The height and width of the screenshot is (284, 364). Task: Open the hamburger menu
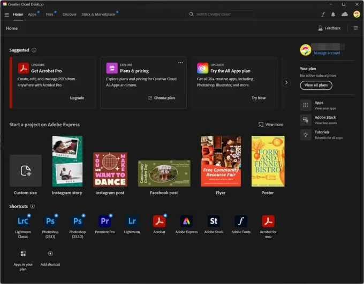point(6,14)
